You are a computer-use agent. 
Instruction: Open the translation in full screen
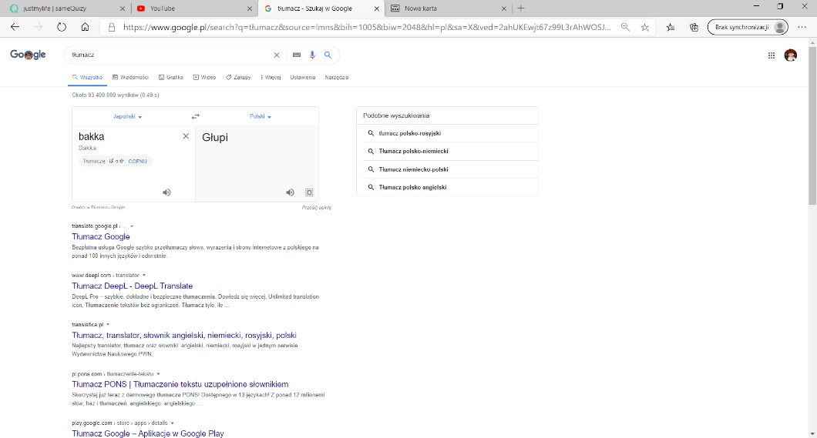coord(309,192)
